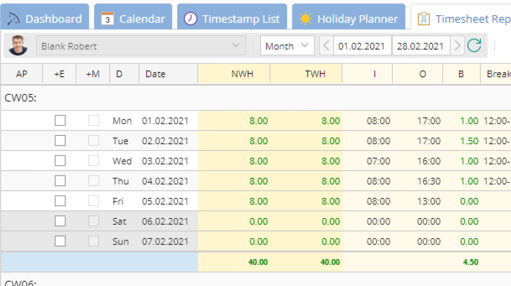Select the Dashboard tab label
The image size is (511, 286).
click(x=54, y=18)
